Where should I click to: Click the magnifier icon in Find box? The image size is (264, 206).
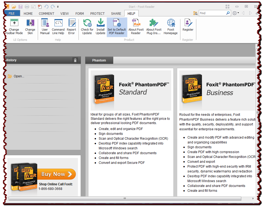[228, 13]
